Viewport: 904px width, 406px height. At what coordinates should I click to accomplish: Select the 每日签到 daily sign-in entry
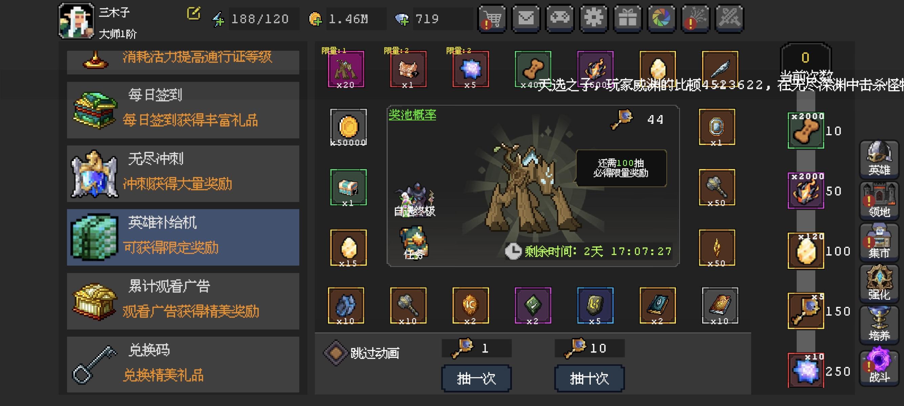click(183, 110)
